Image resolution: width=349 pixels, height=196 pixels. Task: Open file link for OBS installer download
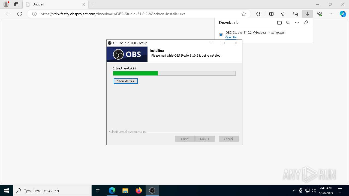[x=231, y=37]
